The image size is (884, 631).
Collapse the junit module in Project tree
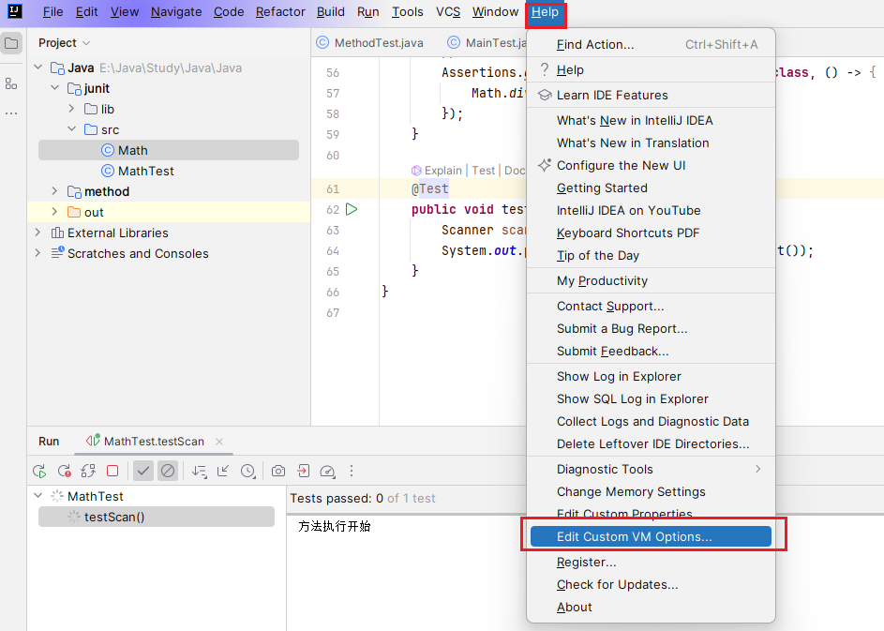click(x=54, y=88)
